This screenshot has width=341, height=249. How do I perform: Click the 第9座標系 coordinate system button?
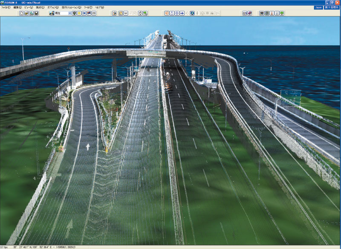click(332, 7)
